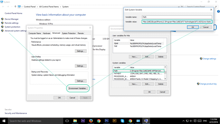Go up one level in Control Panel

click(x=15, y=6)
